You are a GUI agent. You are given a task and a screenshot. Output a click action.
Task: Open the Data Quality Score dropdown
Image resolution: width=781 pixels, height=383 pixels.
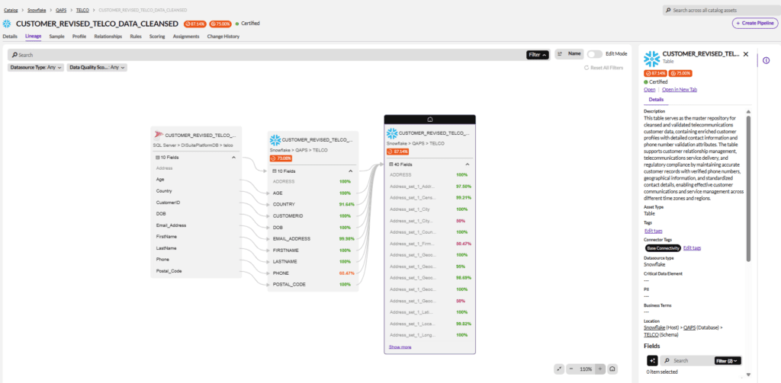click(x=97, y=68)
